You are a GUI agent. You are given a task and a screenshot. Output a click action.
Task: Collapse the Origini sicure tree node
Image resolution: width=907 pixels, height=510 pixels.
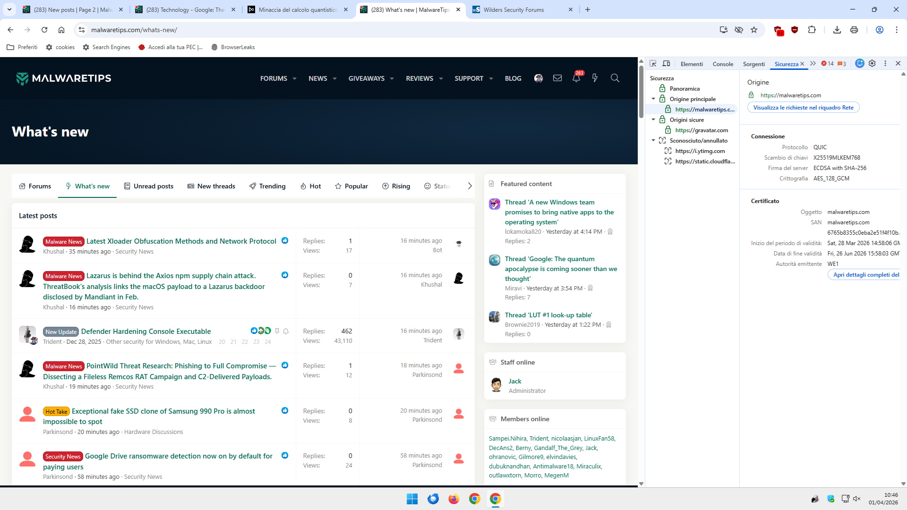pos(653,120)
